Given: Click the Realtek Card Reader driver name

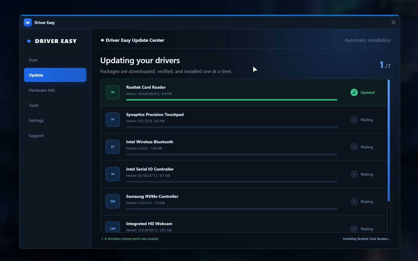Looking at the screenshot, I should [x=146, y=87].
